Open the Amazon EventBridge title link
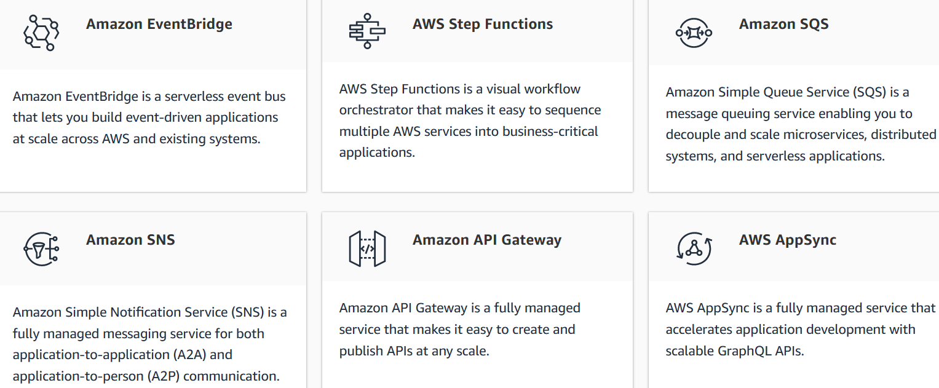 point(159,25)
